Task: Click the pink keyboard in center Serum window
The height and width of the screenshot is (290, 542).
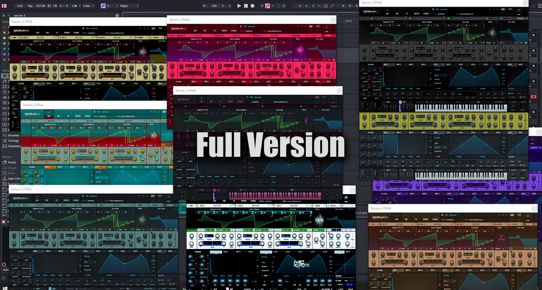Action: click(275, 196)
